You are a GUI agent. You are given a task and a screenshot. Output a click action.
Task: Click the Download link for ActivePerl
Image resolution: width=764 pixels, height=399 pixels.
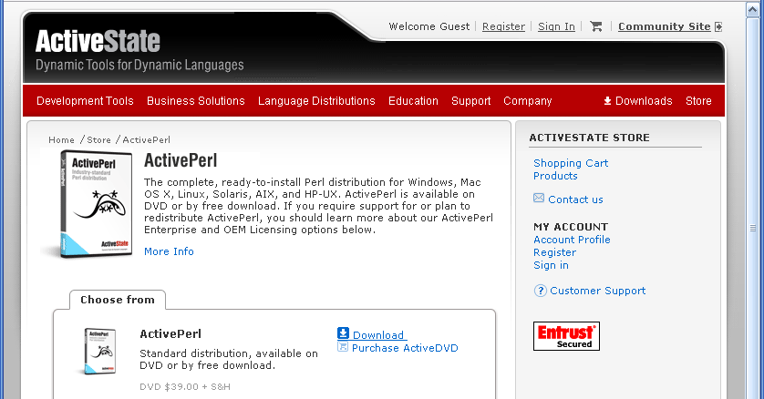[x=378, y=334]
